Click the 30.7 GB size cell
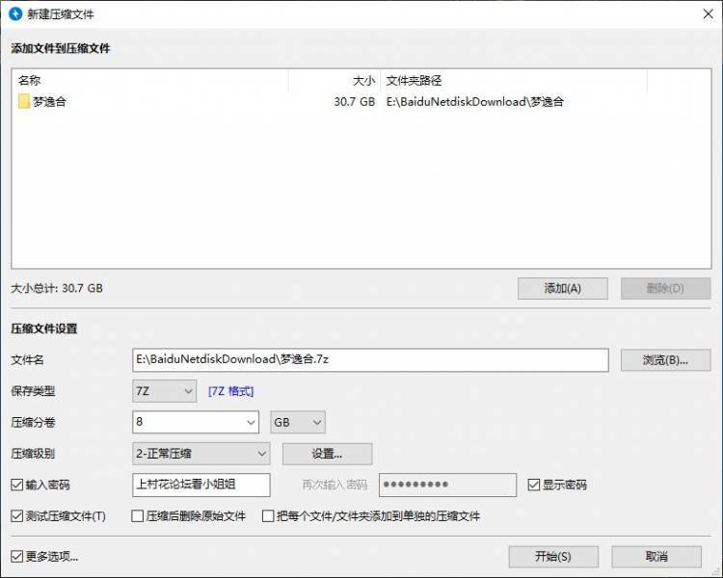This screenshot has height=578, width=723. pyautogui.click(x=354, y=101)
